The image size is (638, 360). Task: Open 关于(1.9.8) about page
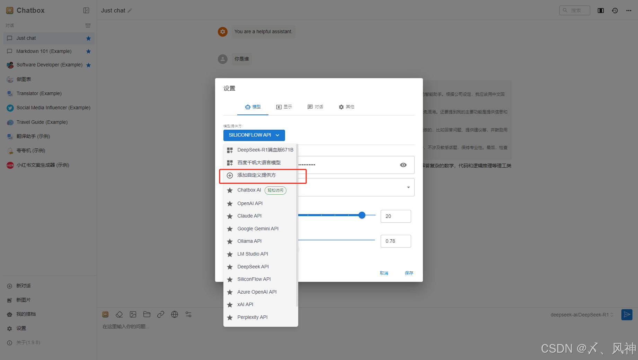point(49,342)
